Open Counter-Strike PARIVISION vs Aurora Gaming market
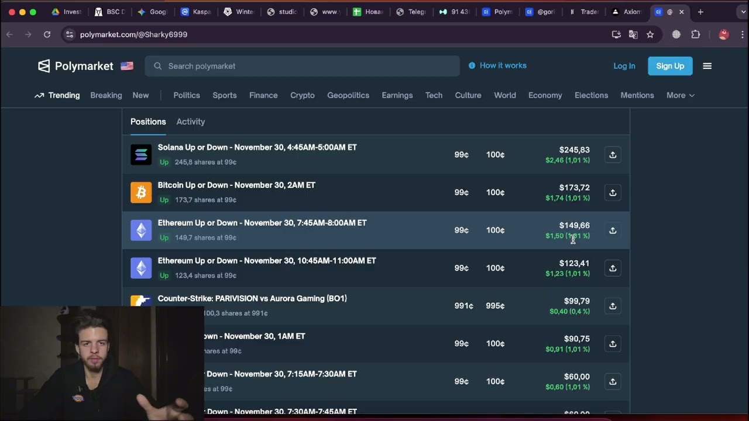 [252, 298]
